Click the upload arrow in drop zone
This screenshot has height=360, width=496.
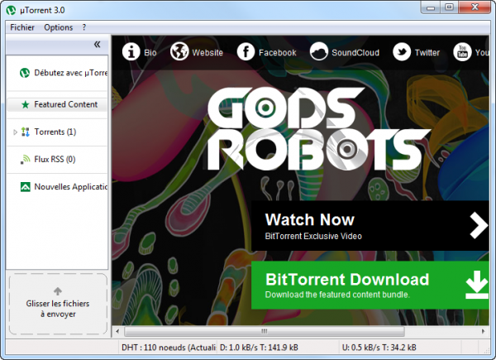[x=58, y=290]
